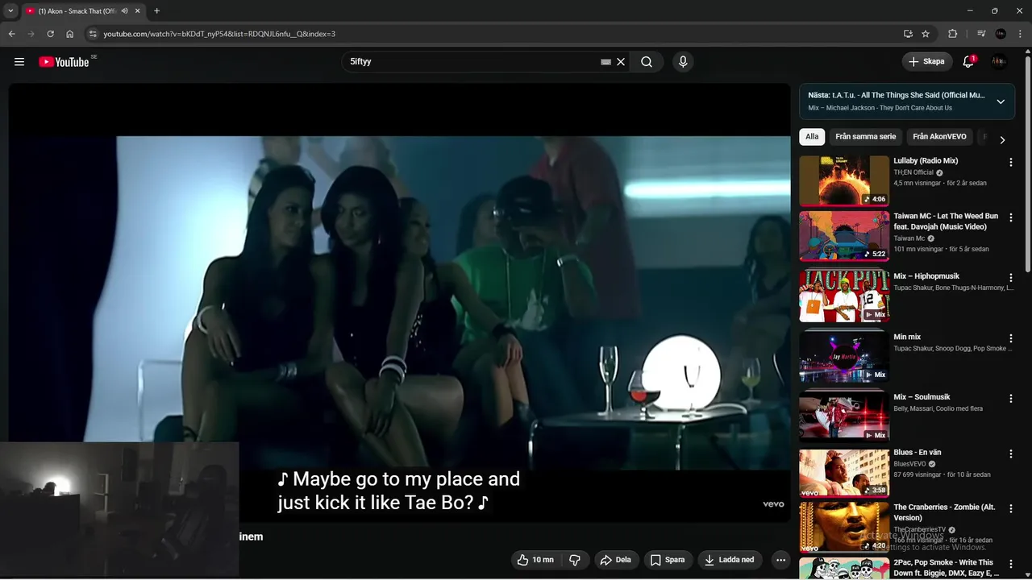The image size is (1032, 580).
Task: Open Chrome three-dot menu
Action: point(1021,34)
